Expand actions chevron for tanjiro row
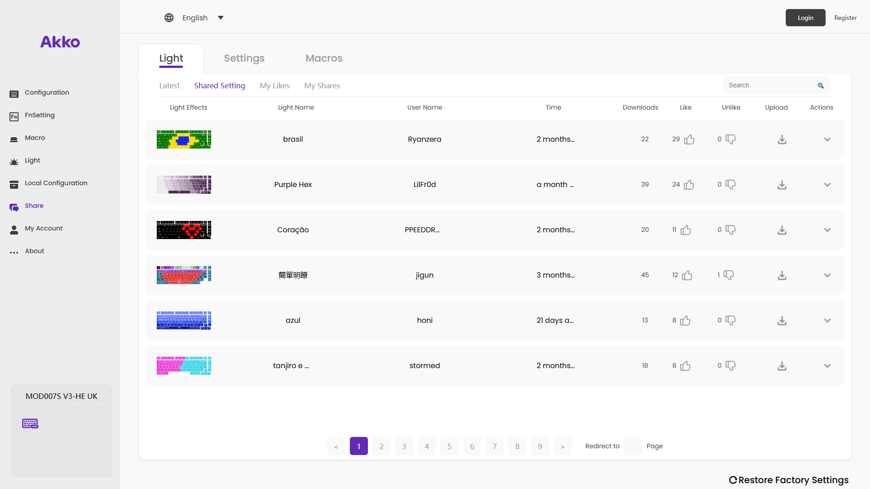Image resolution: width=870 pixels, height=489 pixels. (x=827, y=366)
